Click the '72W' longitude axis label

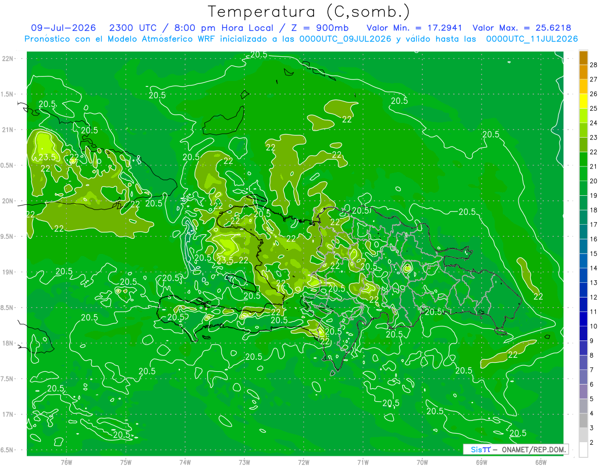(303, 462)
